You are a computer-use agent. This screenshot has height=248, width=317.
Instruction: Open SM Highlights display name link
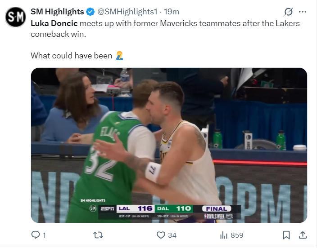point(57,12)
